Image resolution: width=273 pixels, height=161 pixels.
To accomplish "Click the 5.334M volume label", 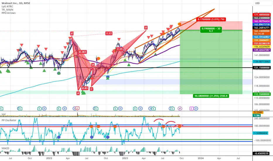I will (258, 112).
